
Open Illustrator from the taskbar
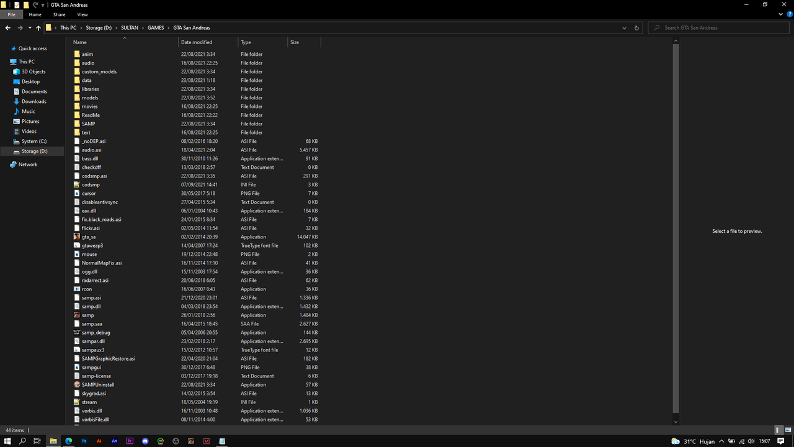pos(99,441)
